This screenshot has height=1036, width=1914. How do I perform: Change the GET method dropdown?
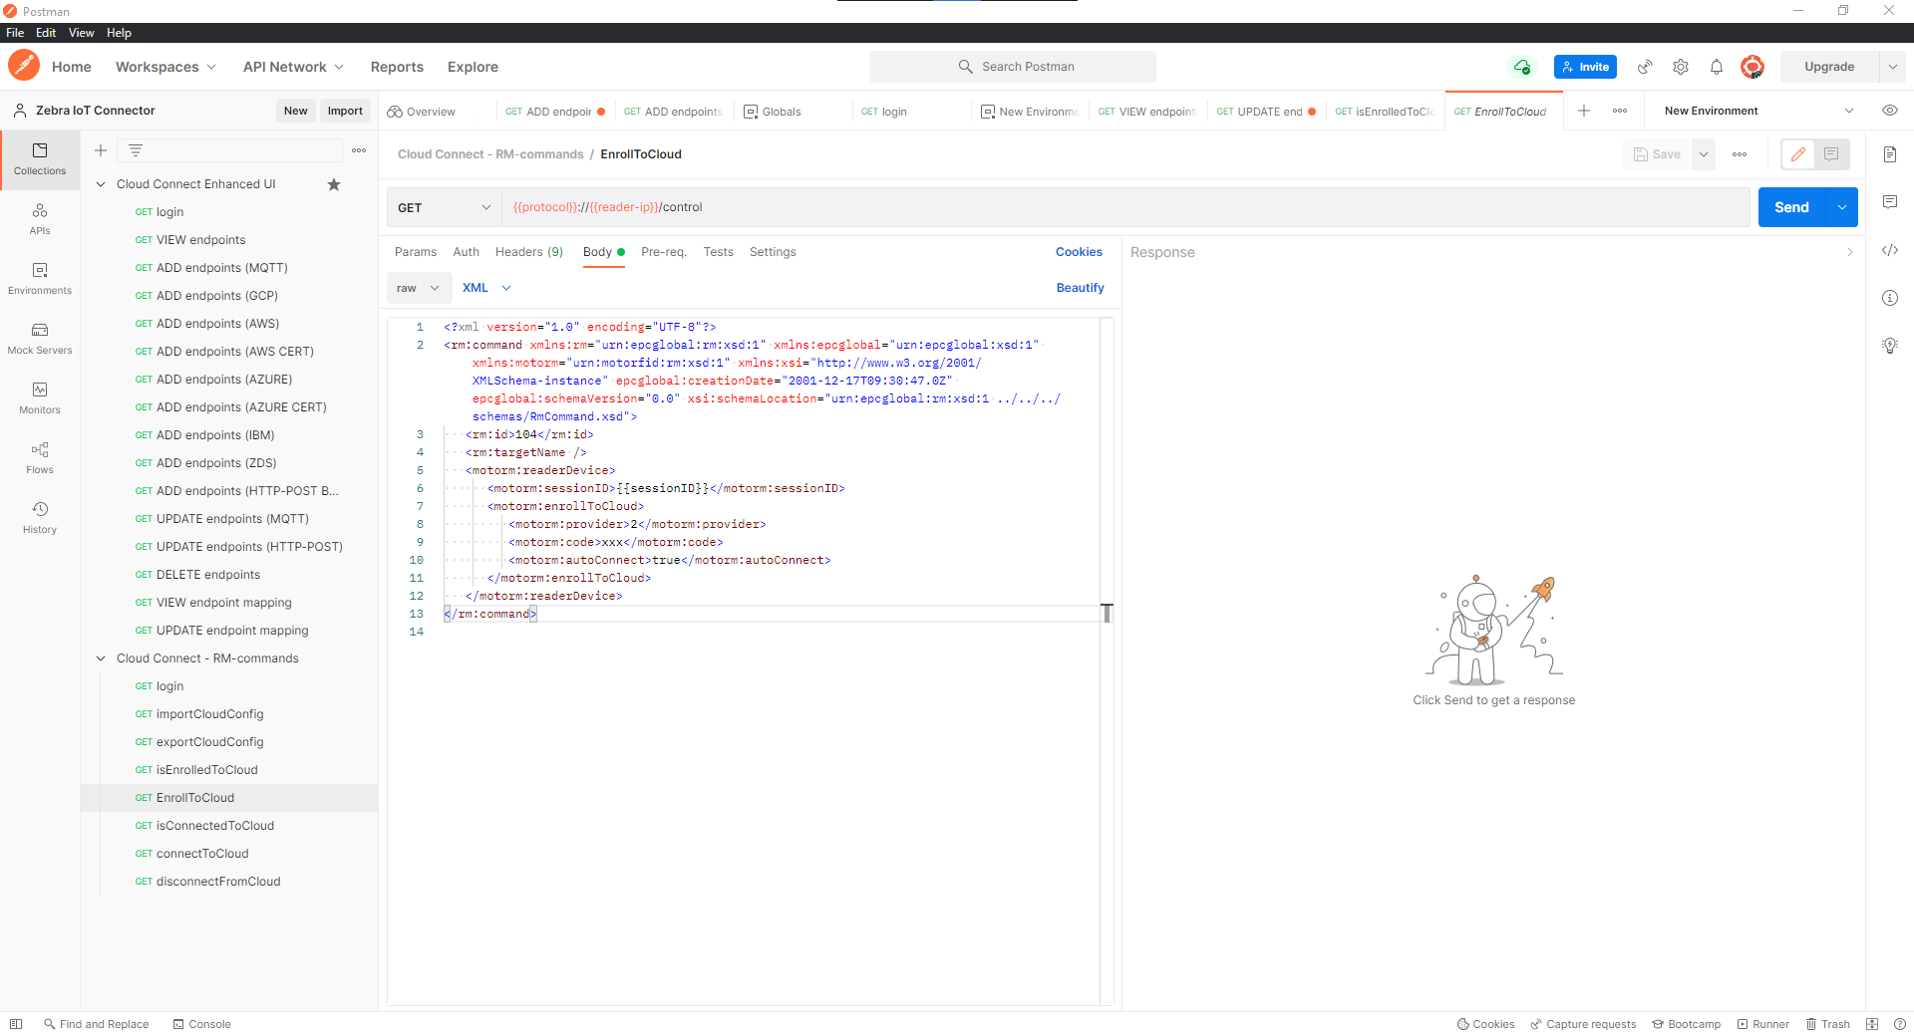point(444,207)
